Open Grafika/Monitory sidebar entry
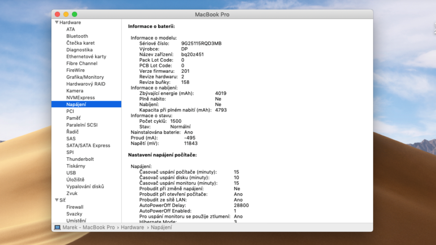The image size is (436, 245). [x=85, y=77]
